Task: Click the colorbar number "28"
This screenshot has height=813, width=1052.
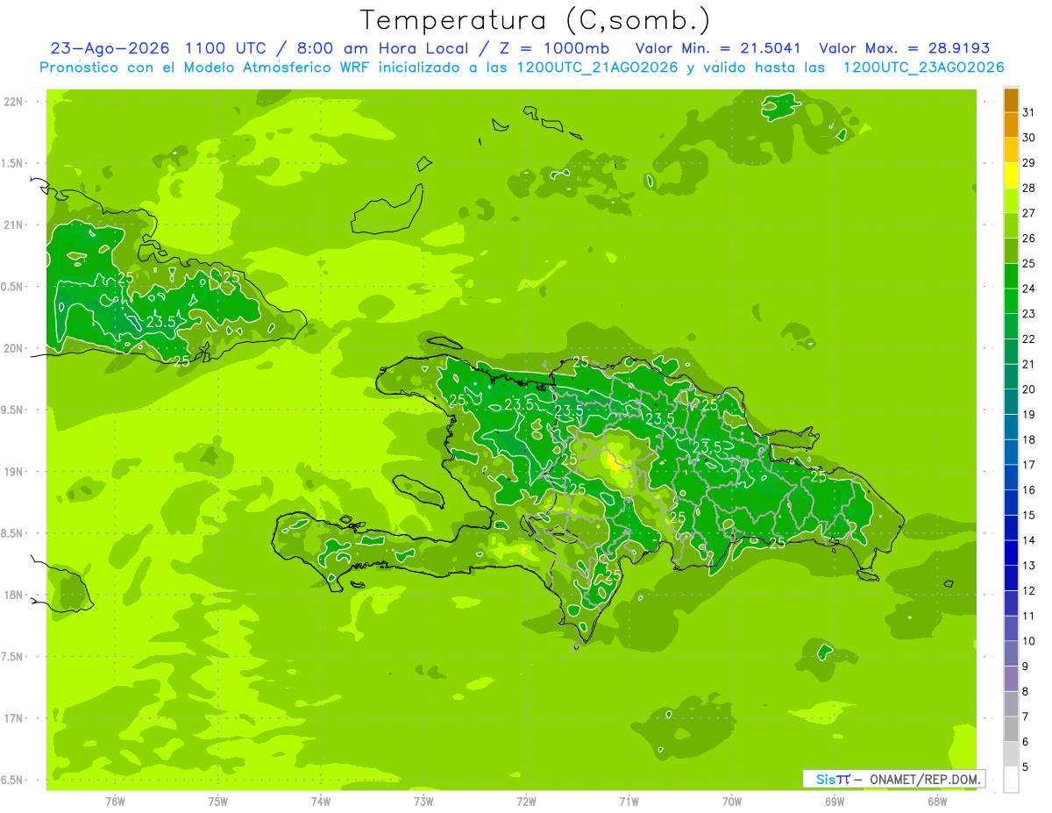Action: (1029, 188)
